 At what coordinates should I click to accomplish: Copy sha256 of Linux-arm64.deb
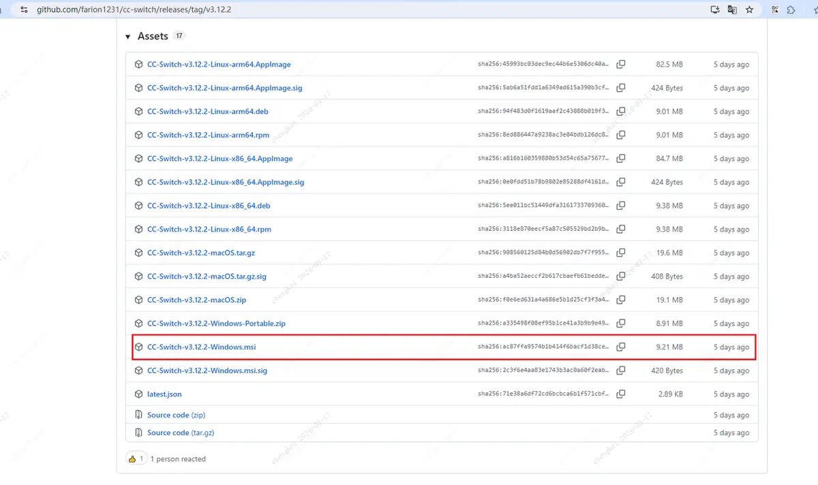tap(621, 112)
